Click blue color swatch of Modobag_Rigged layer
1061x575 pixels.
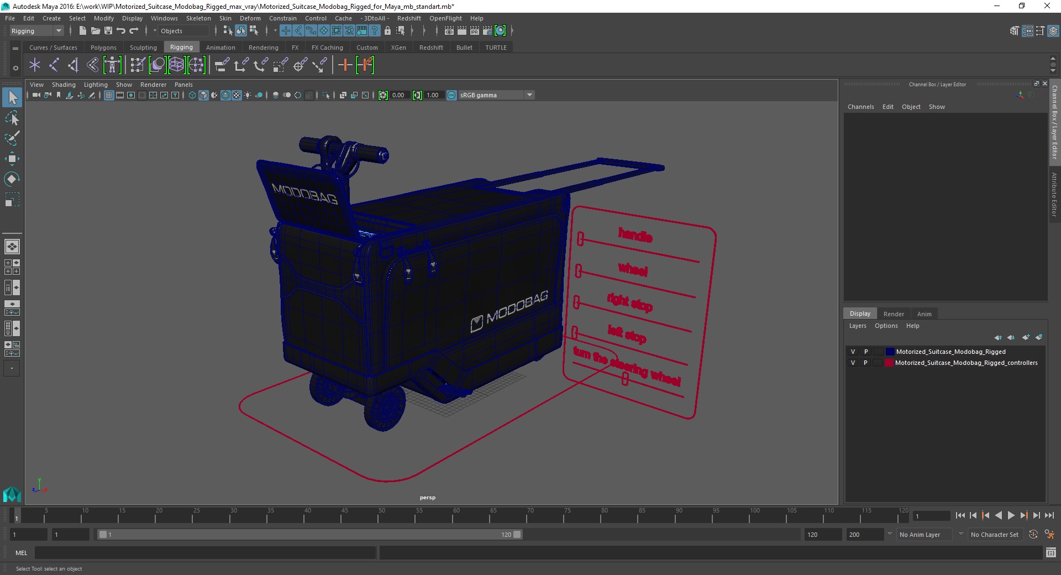pyautogui.click(x=890, y=352)
